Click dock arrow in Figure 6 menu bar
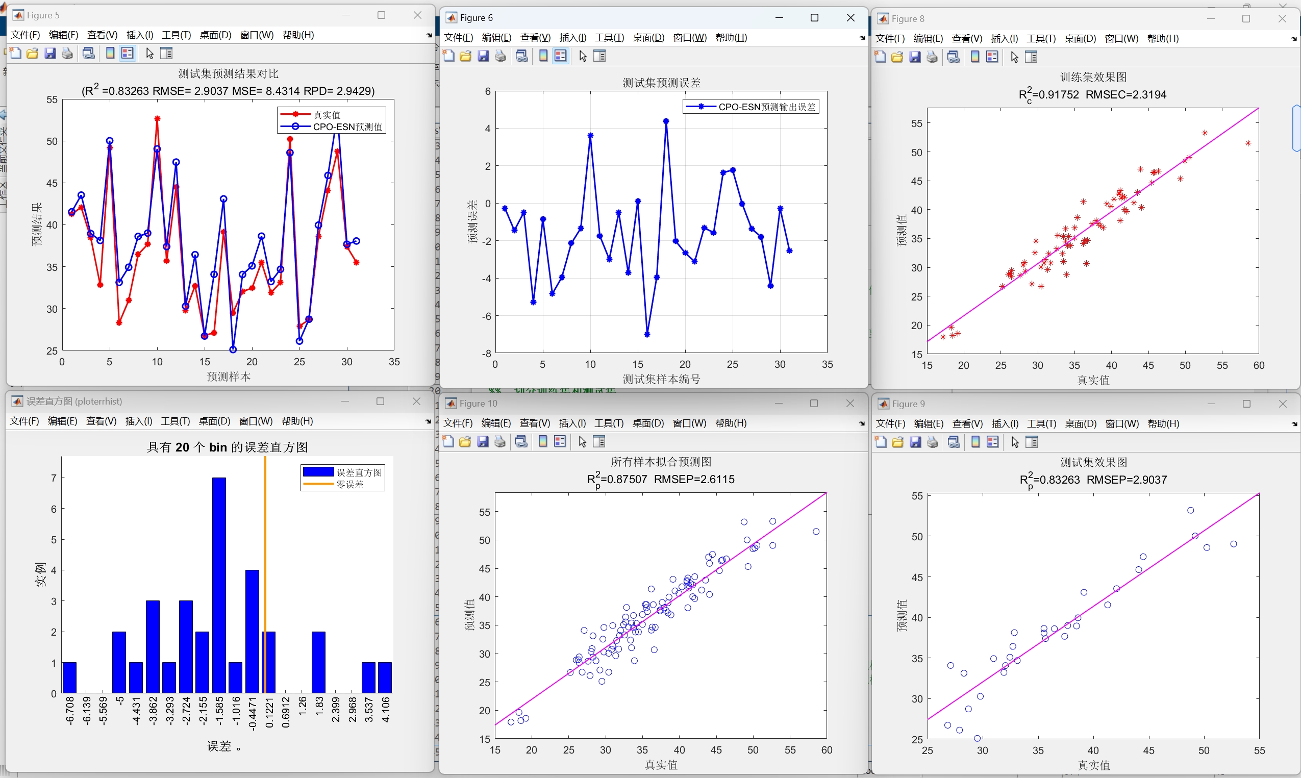 pos(862,38)
